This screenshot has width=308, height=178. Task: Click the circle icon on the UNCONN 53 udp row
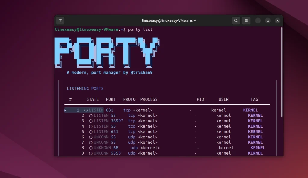91,137
